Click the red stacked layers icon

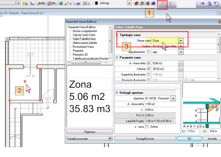tap(136, 3)
